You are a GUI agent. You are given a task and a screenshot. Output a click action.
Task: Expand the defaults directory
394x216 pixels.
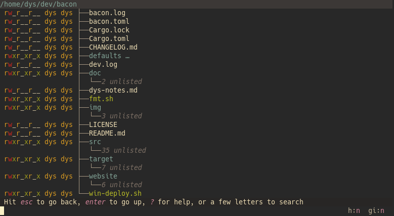(105, 56)
